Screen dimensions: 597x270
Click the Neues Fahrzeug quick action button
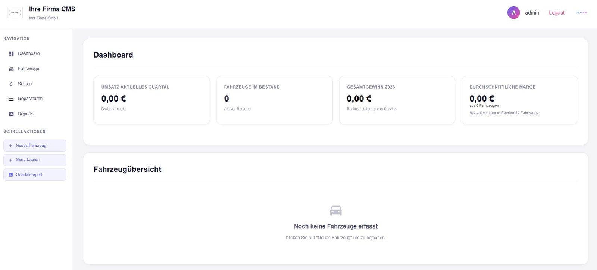point(35,146)
